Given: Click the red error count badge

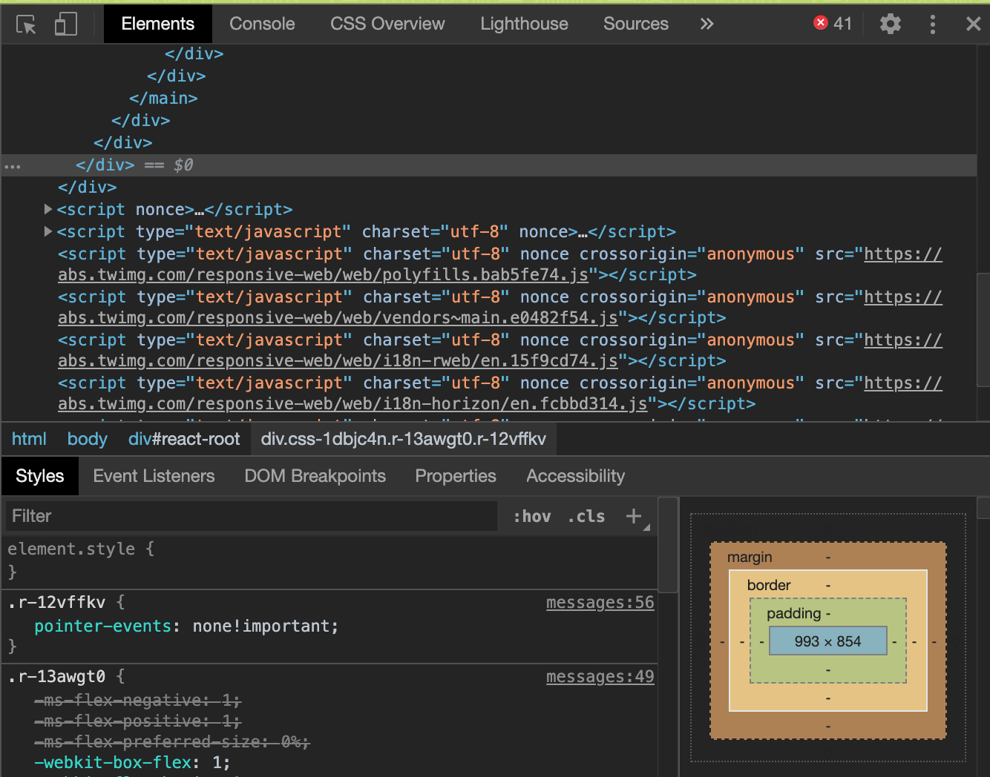Looking at the screenshot, I should [832, 24].
